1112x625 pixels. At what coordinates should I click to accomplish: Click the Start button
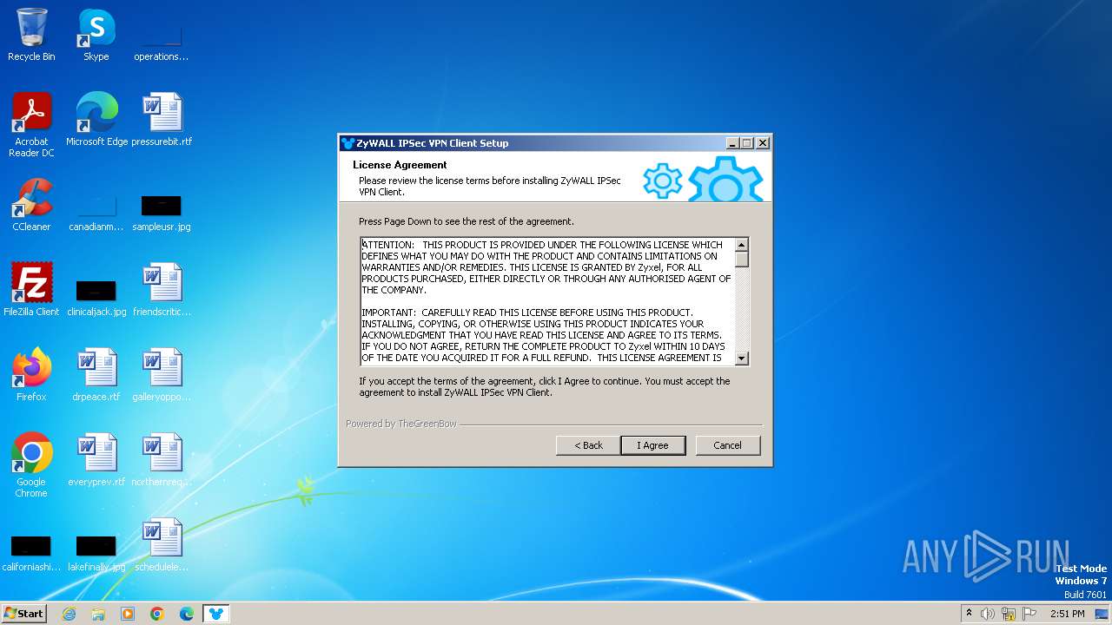(23, 614)
